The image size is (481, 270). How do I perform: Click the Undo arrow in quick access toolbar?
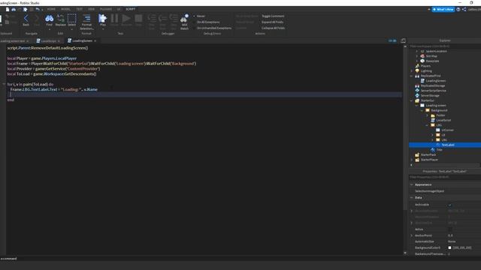point(37,10)
